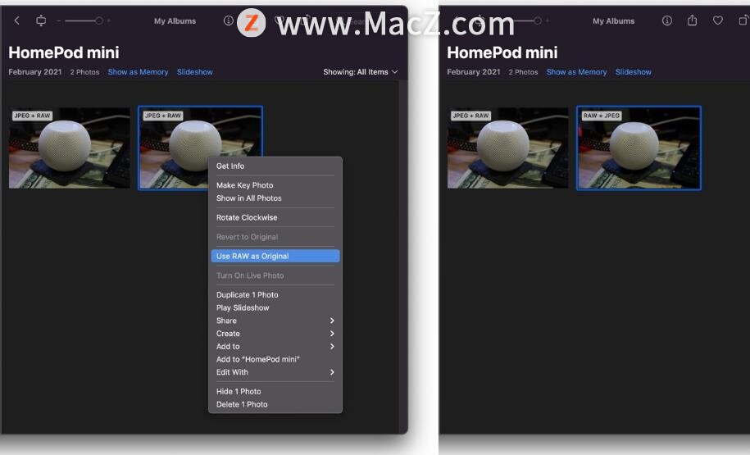
Task: Click HomePod mini heading in left window
Action: coord(64,52)
